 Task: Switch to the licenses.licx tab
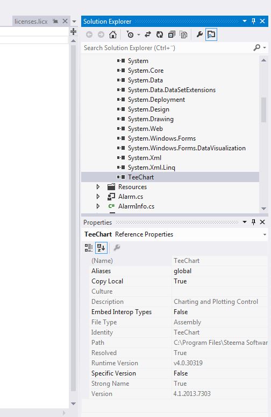click(31, 22)
